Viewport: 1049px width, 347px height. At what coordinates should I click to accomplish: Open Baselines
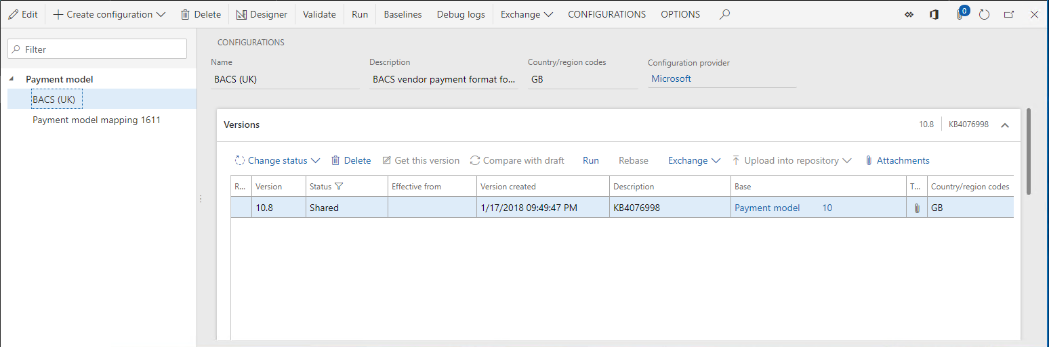[x=403, y=14]
